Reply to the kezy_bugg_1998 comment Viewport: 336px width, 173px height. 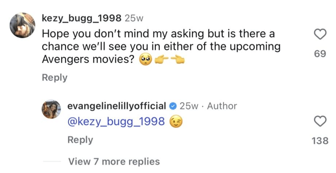pos(55,78)
